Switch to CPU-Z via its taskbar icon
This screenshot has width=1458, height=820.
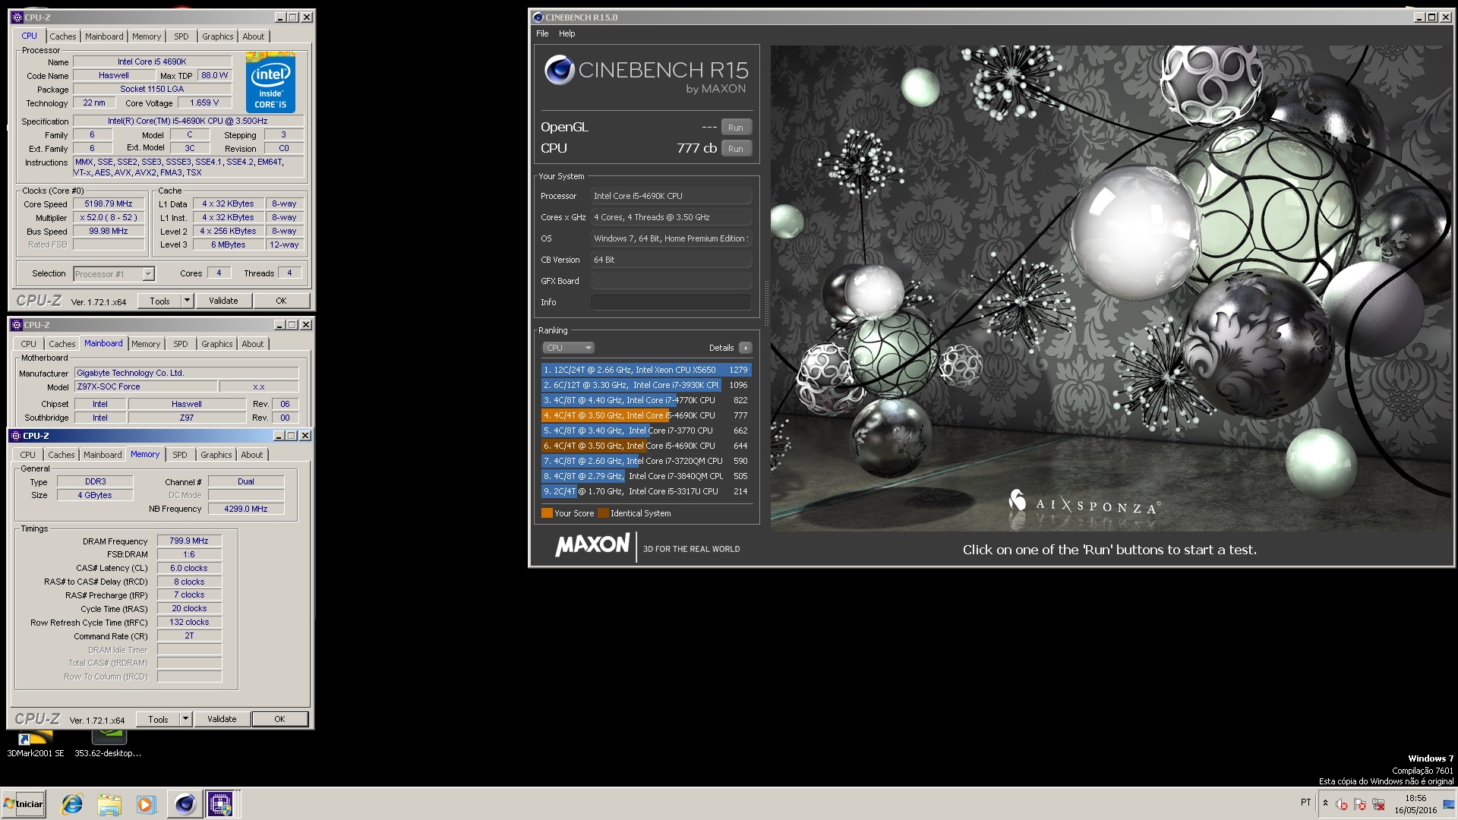point(220,804)
